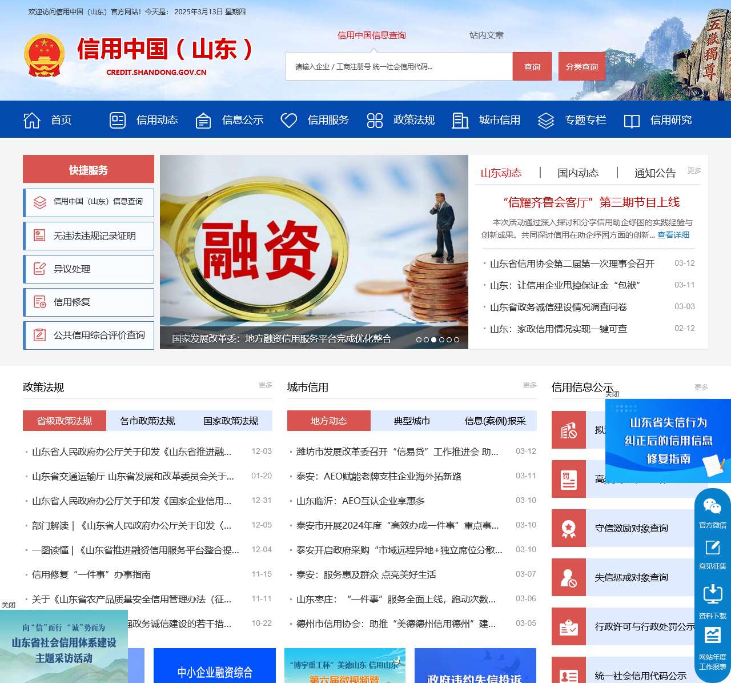Open the 首页 home icon

(x=32, y=120)
